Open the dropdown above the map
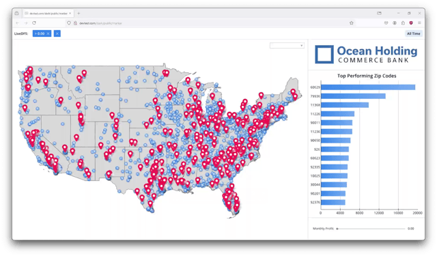The width and height of the screenshot is (437, 256). click(287, 46)
